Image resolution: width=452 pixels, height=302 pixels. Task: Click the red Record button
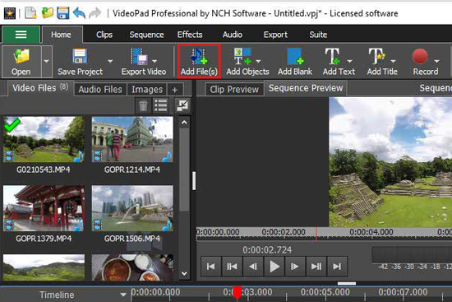425,62
